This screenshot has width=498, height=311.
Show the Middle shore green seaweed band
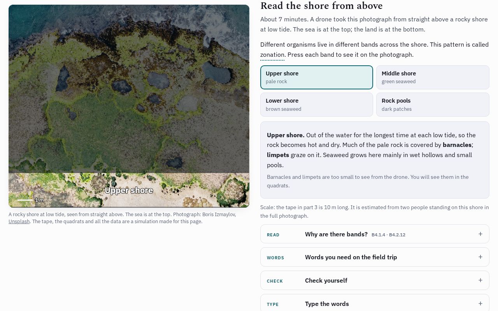click(x=433, y=77)
